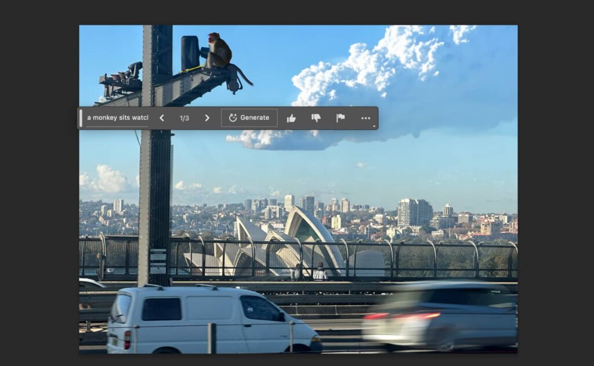Click the 1/3 variation counter
The height and width of the screenshot is (366, 594).
pyautogui.click(x=184, y=118)
